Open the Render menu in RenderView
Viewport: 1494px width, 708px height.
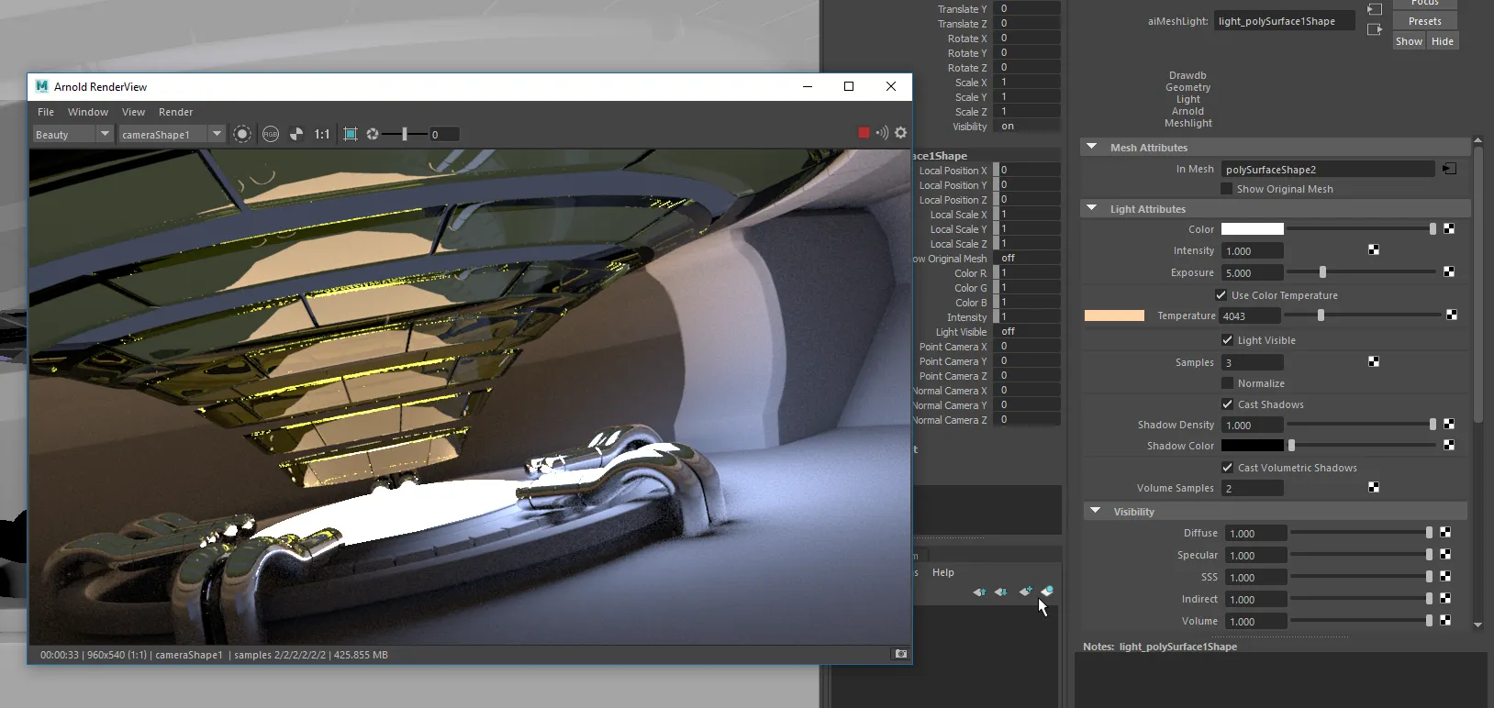point(176,112)
